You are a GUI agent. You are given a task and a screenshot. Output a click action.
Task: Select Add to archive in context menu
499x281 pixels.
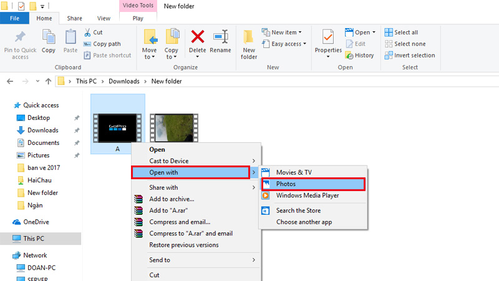pyautogui.click(x=175, y=199)
